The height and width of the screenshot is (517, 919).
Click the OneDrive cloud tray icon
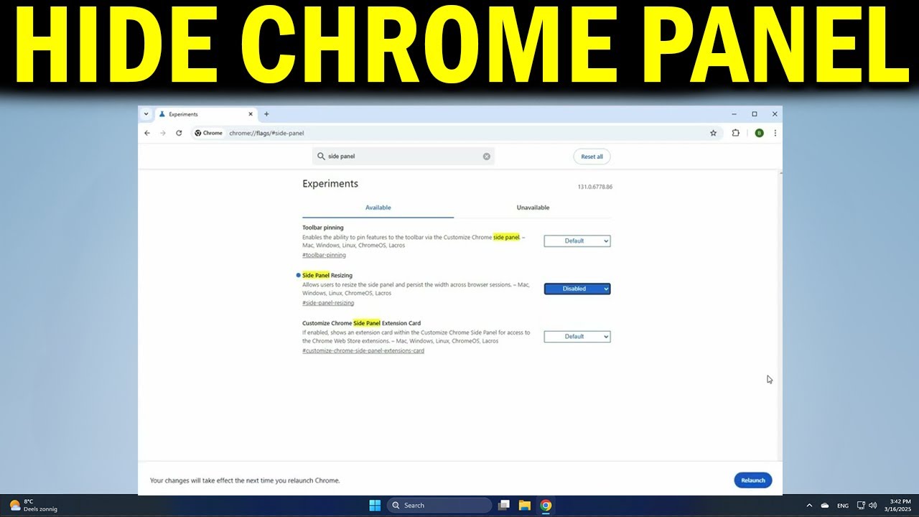825,506
